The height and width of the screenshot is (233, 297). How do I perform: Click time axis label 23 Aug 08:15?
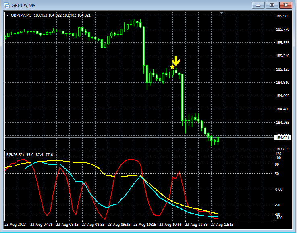(x=67, y=225)
